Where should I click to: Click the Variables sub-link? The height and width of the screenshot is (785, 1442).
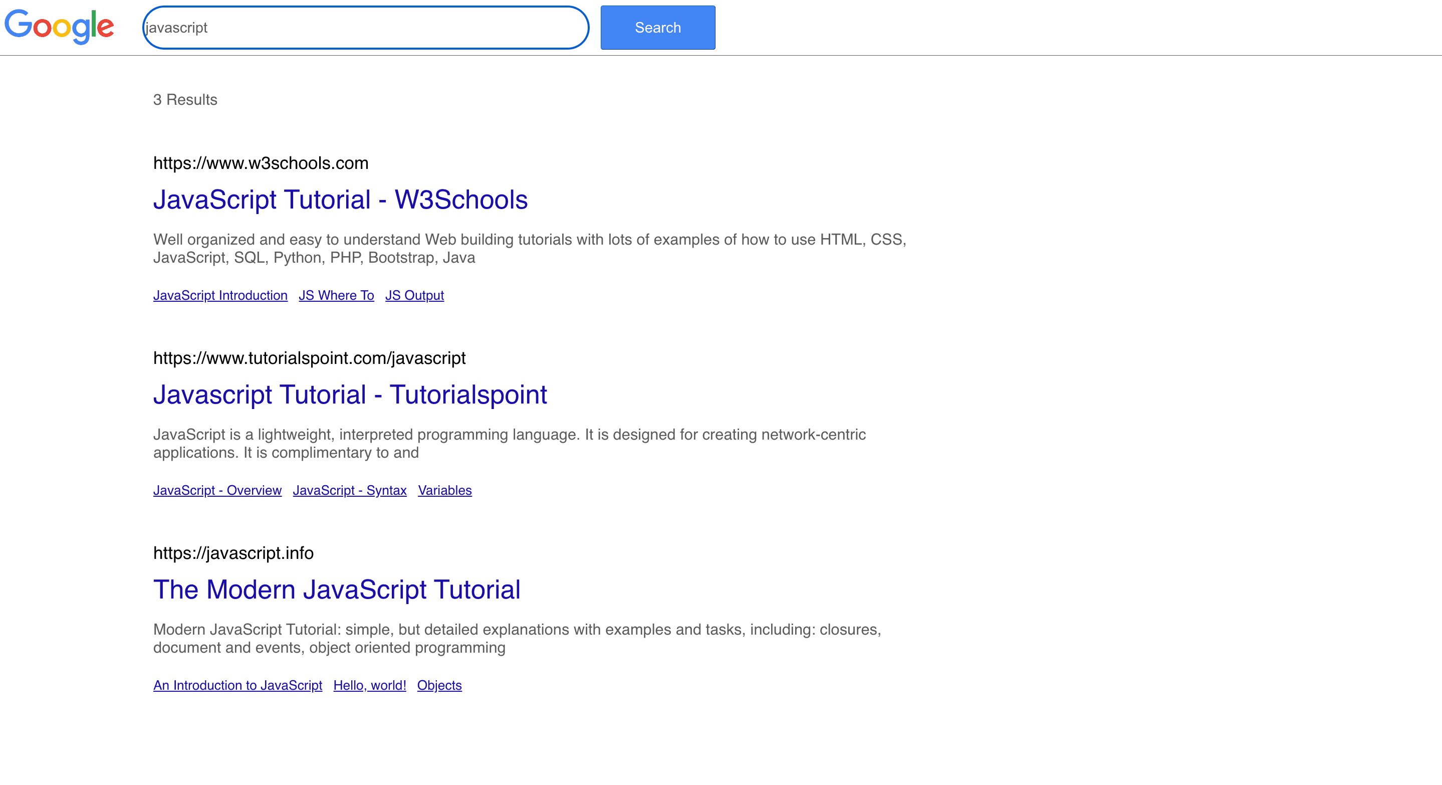(x=444, y=490)
